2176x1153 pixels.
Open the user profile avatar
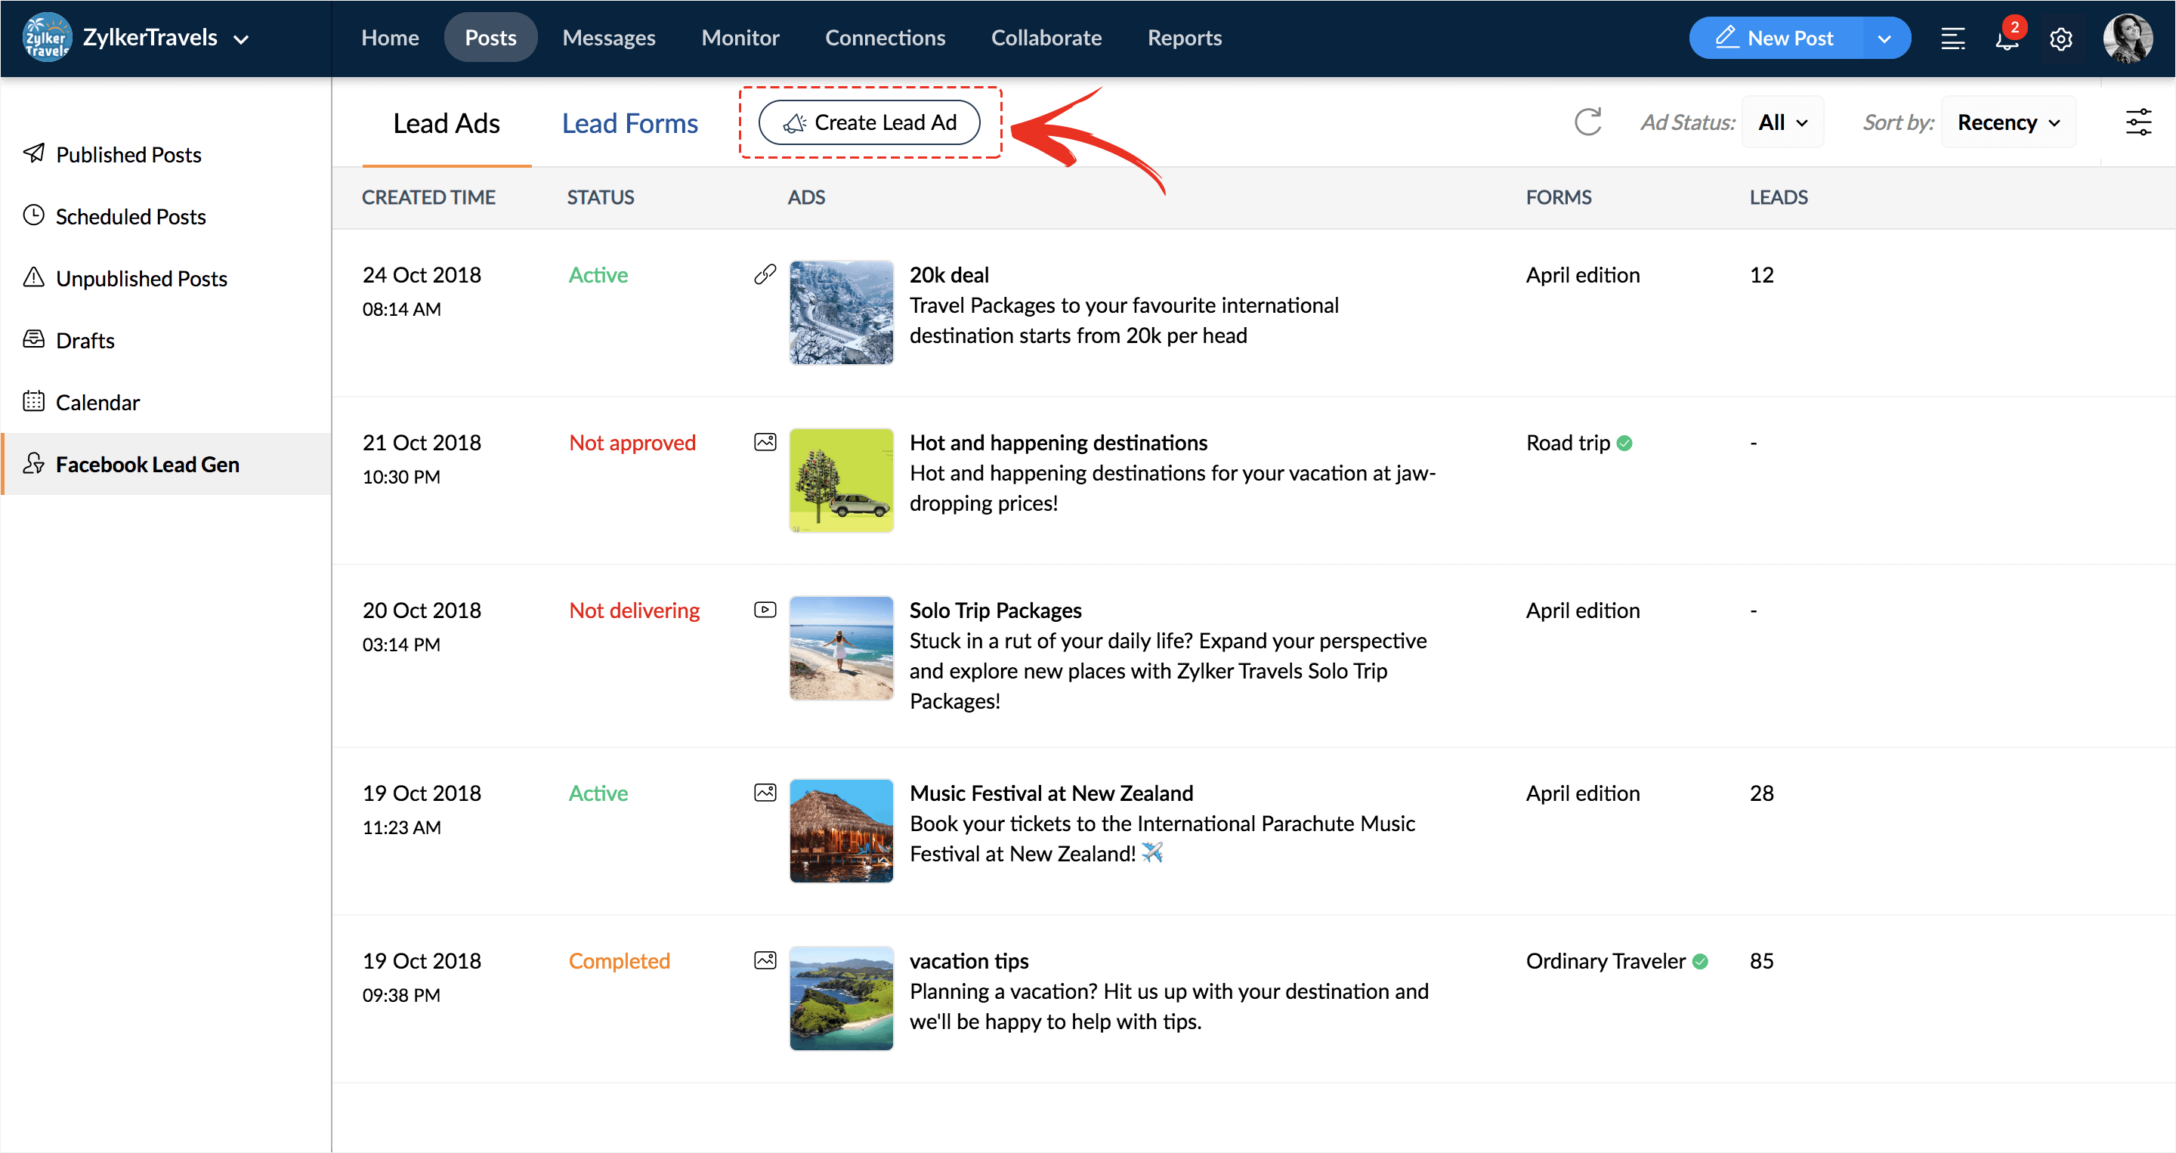pyautogui.click(x=2127, y=39)
